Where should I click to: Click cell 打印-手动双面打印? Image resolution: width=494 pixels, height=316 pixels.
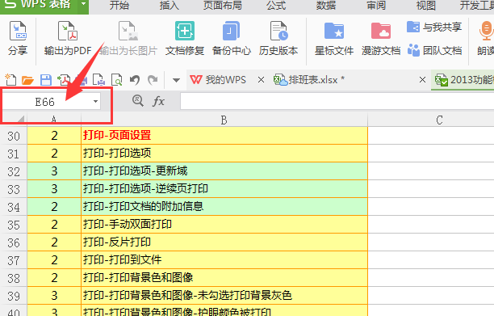pos(224,225)
